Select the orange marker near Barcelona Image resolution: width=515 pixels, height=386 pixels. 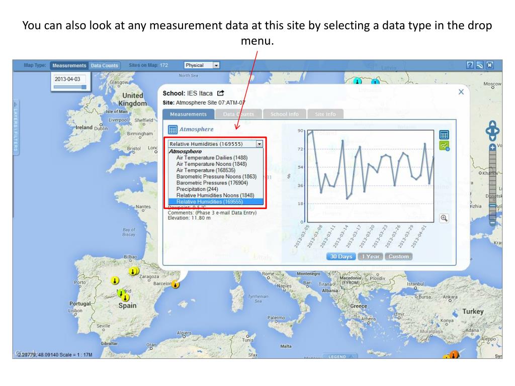176,284
